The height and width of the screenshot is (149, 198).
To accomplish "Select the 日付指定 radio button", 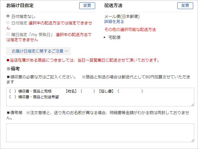I will [x=8, y=23].
